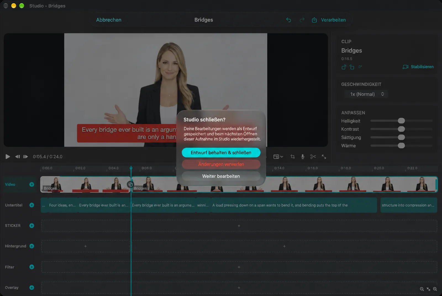The width and height of the screenshot is (442, 296).
Task: Add background under the first Bridges clip lane
Action: coord(85,246)
